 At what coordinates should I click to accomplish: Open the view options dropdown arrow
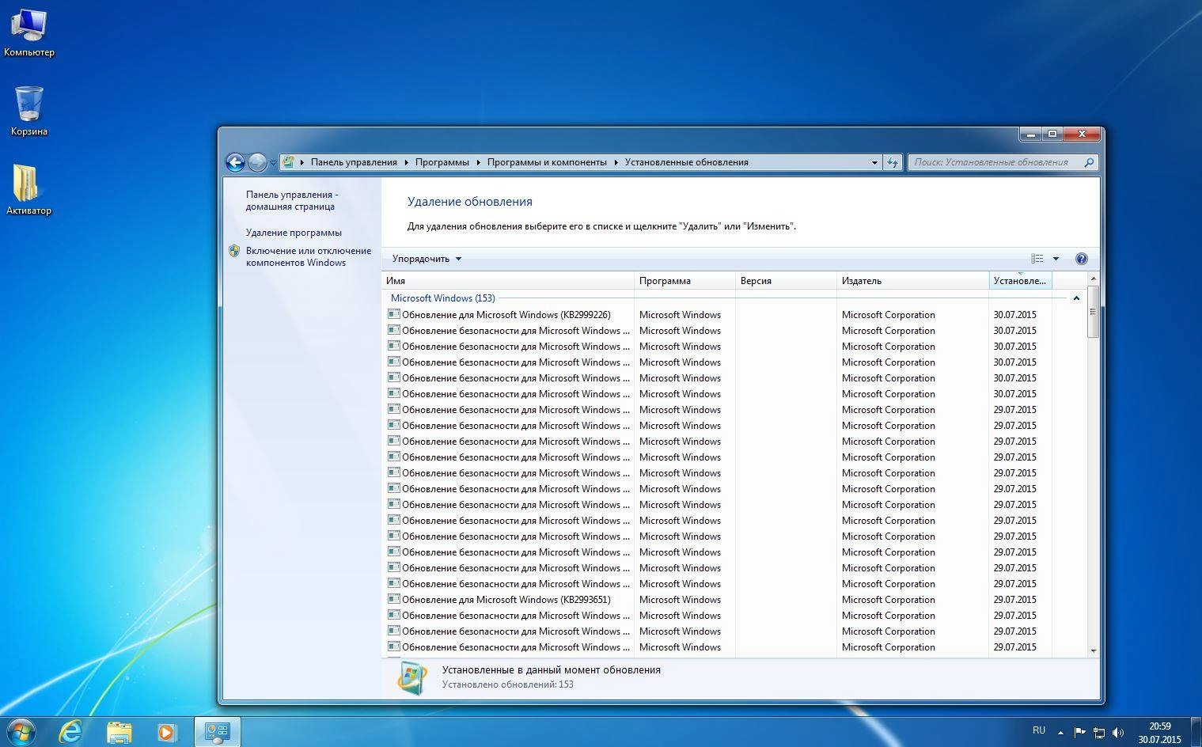1056,259
